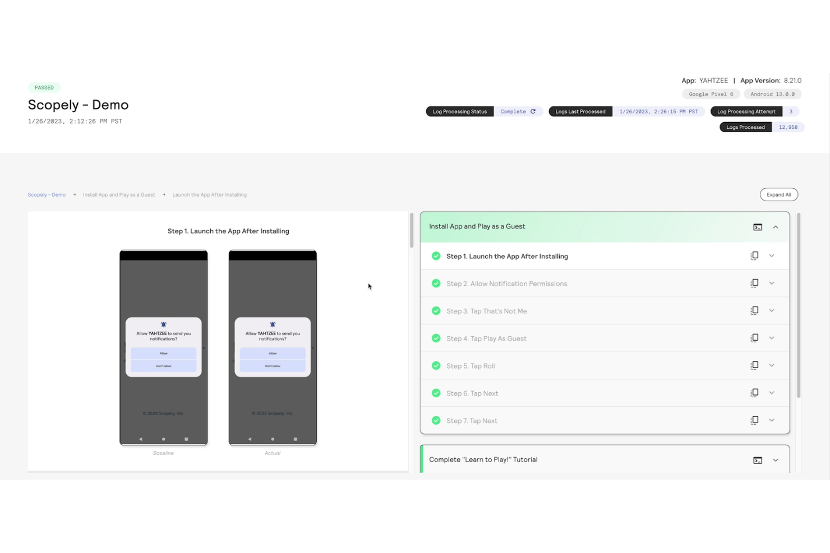Viewport: 830px width, 553px height.
Task: Click the green checkmark on Step 1
Action: 436,255
